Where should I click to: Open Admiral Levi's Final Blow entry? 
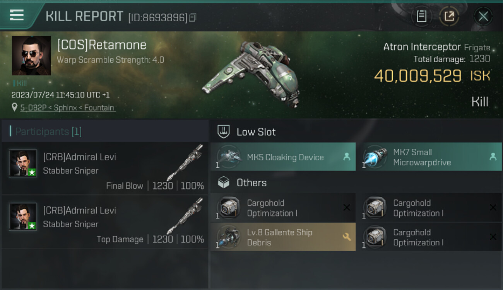[105, 168]
